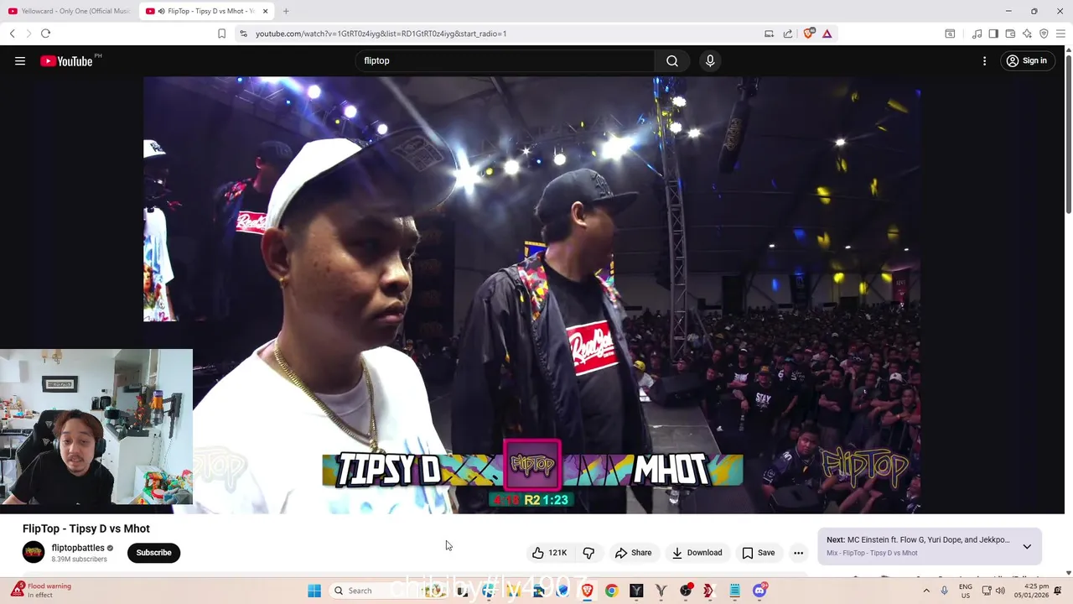View site information icon beside URL
Screen dimensions: 1073x604
[243, 34]
